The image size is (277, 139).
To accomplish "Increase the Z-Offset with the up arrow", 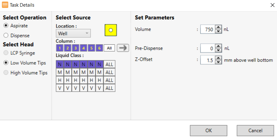I will 218,58.
